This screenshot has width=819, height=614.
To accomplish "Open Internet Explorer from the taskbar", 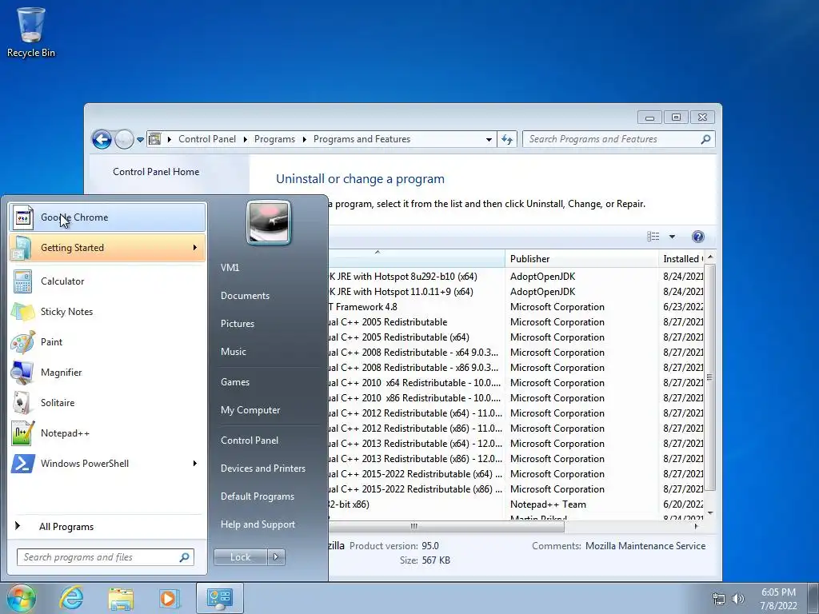I will pos(71,598).
